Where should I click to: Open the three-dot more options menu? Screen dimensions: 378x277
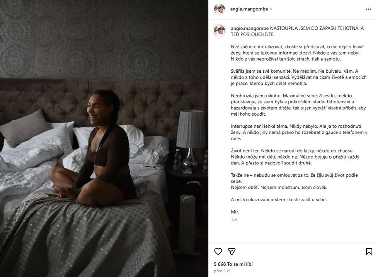(368, 9)
